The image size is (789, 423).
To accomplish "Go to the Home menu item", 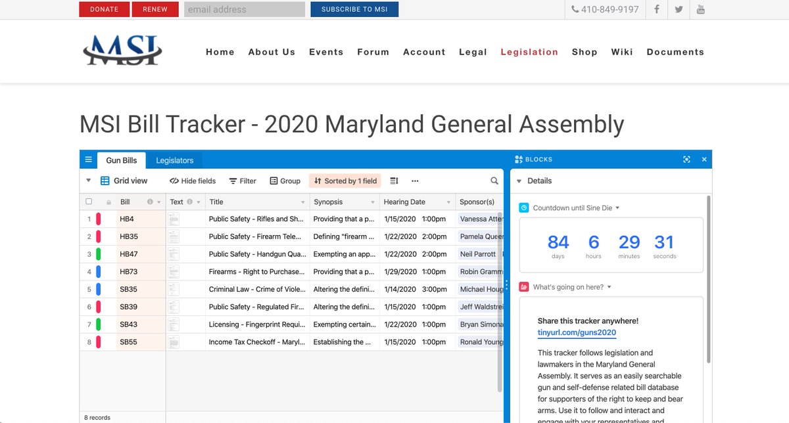I will (220, 52).
